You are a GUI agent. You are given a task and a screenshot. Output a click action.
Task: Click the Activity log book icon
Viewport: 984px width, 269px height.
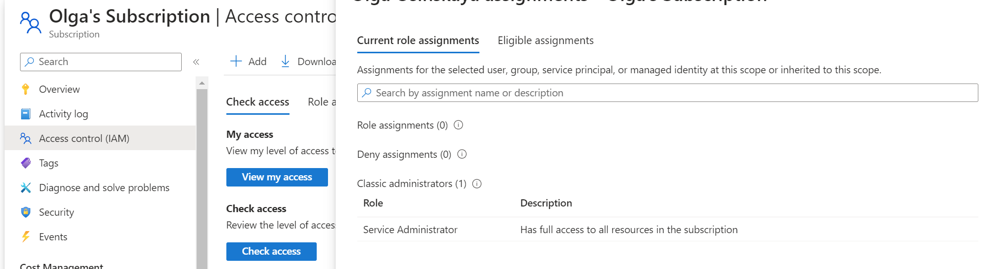26,114
